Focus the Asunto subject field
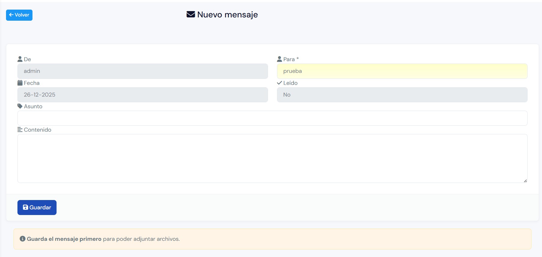 click(x=272, y=118)
